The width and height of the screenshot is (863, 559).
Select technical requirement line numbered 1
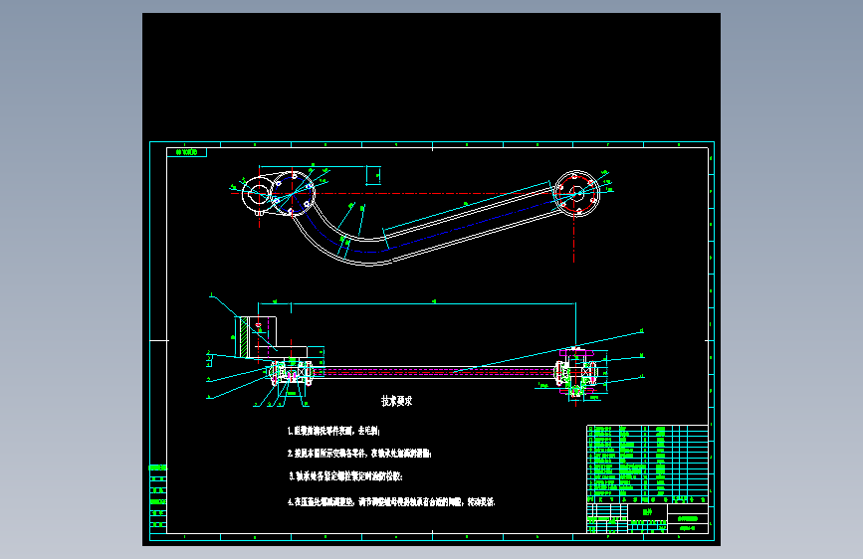(333, 431)
